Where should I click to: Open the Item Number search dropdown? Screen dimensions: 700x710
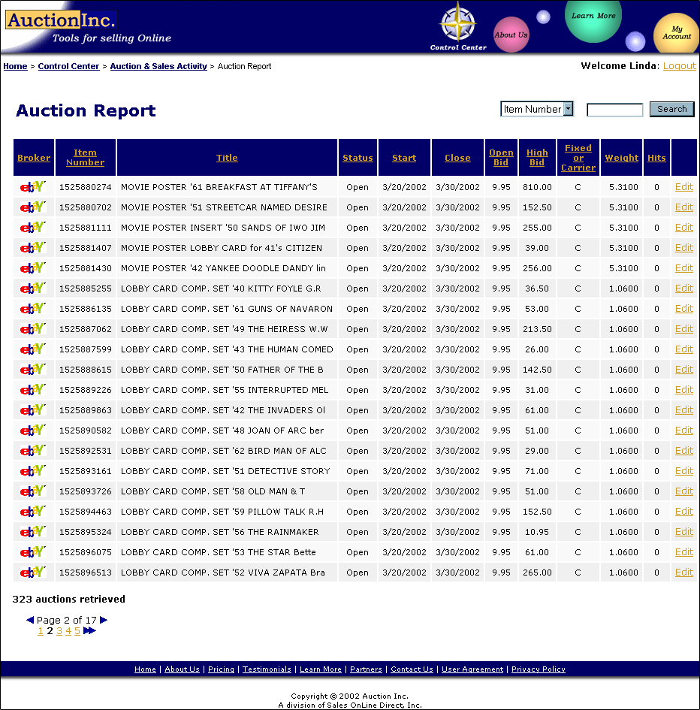[x=537, y=109]
